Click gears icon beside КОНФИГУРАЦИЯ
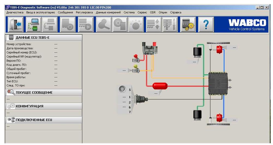Screen dimensions: 273x145 [x=11, y=106]
